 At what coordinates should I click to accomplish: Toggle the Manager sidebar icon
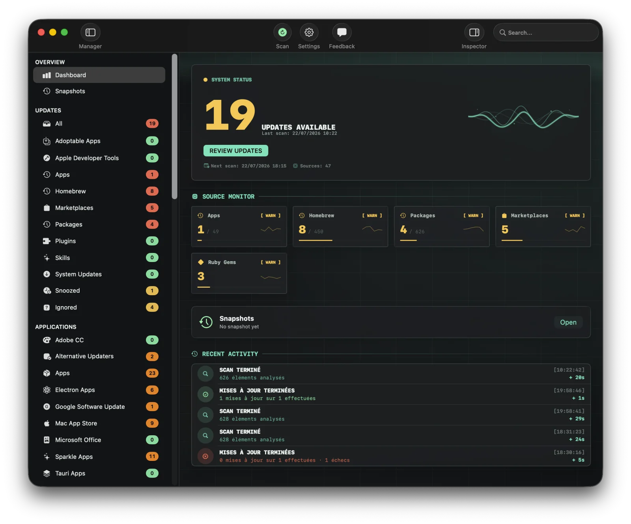90,32
